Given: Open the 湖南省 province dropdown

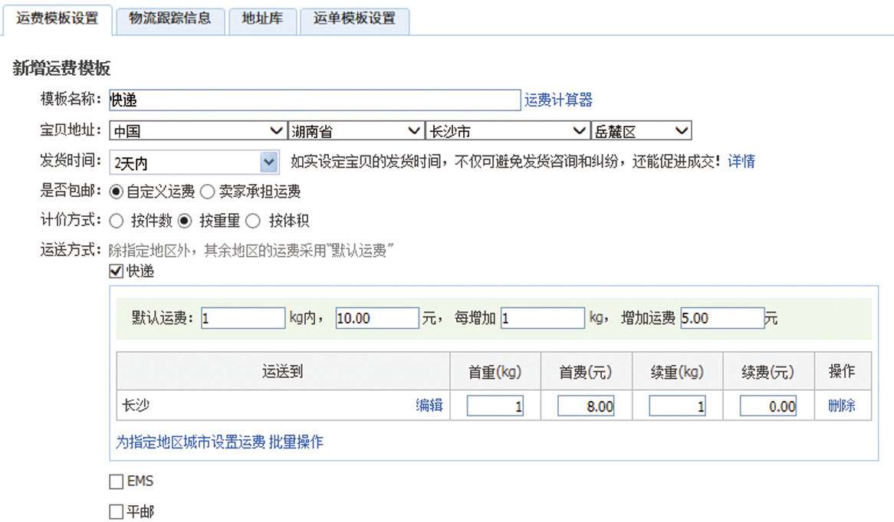Looking at the screenshot, I should pos(356,131).
